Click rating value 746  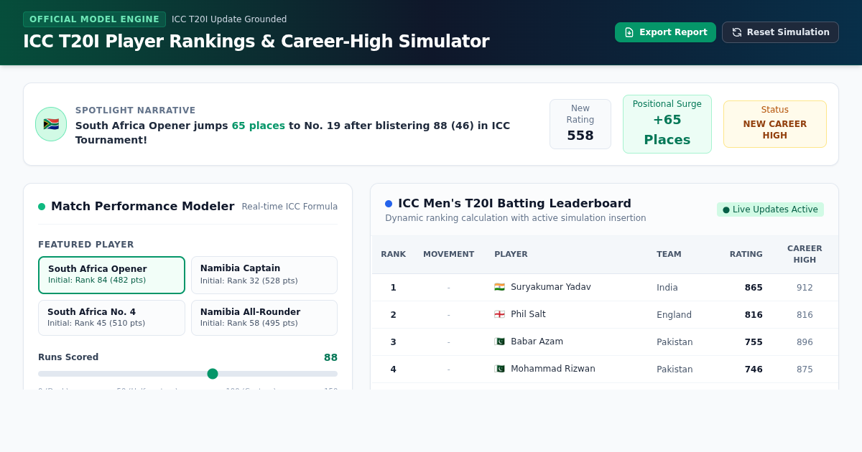(754, 369)
